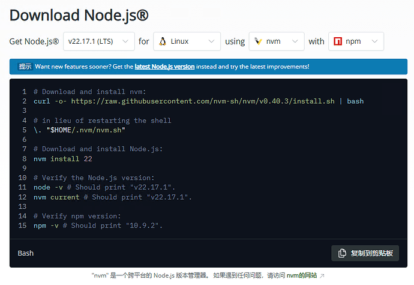Click the nvm logo icon
The width and height of the screenshot is (414, 285).
(x=258, y=41)
